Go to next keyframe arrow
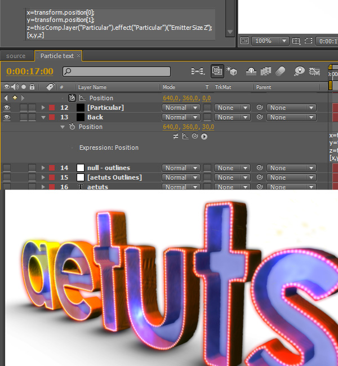The width and height of the screenshot is (338, 366). click(x=23, y=98)
